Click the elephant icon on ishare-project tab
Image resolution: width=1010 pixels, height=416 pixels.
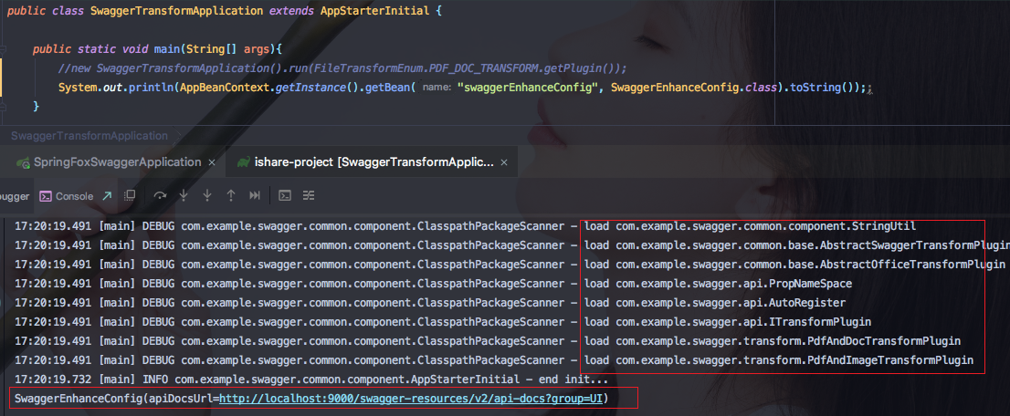pos(244,162)
